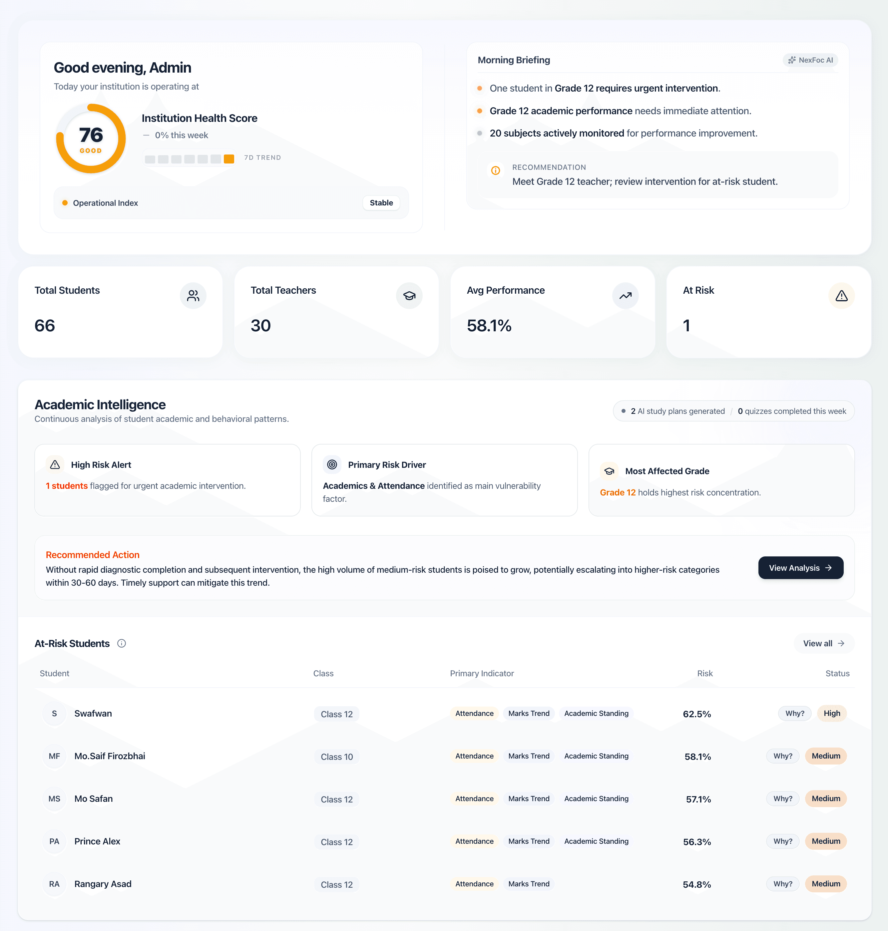Click Attendance tag in Swafwan row
The image size is (888, 931).
coord(474,713)
